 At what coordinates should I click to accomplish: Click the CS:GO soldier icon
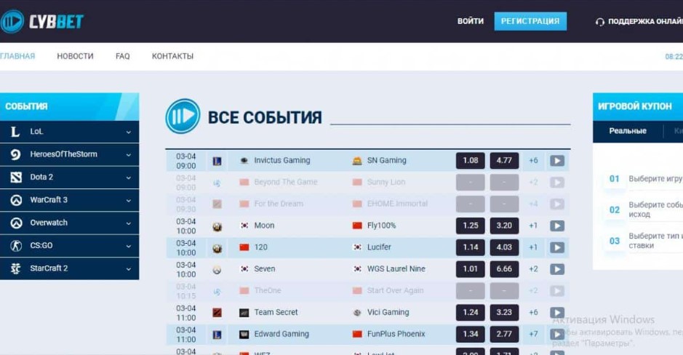click(x=16, y=246)
